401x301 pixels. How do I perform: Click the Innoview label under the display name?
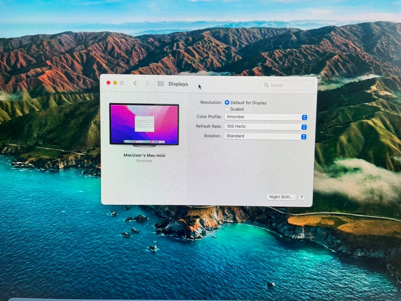144,161
